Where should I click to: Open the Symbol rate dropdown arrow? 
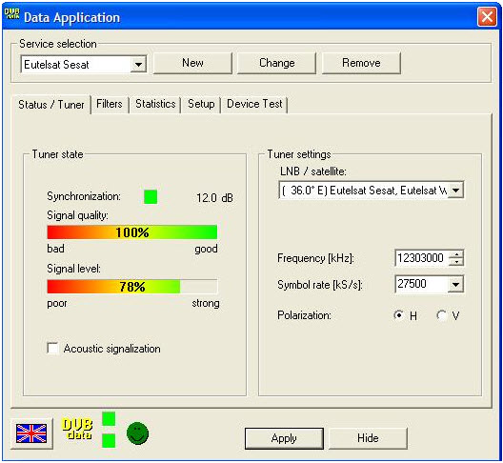(x=455, y=284)
